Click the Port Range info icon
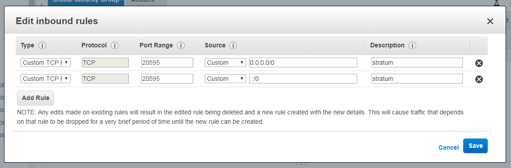This screenshot has width=511, height=168. [x=181, y=46]
